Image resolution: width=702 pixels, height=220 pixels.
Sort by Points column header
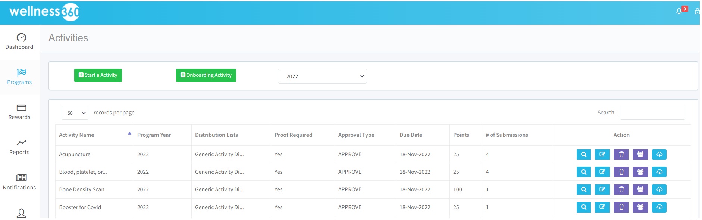466,135
